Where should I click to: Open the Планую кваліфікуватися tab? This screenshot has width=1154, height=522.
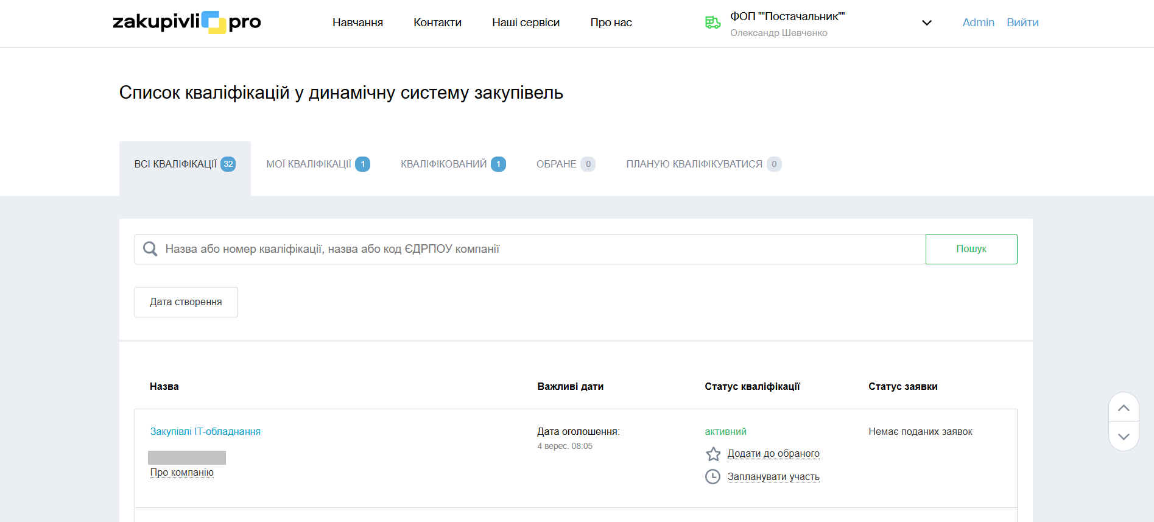pyautogui.click(x=703, y=164)
